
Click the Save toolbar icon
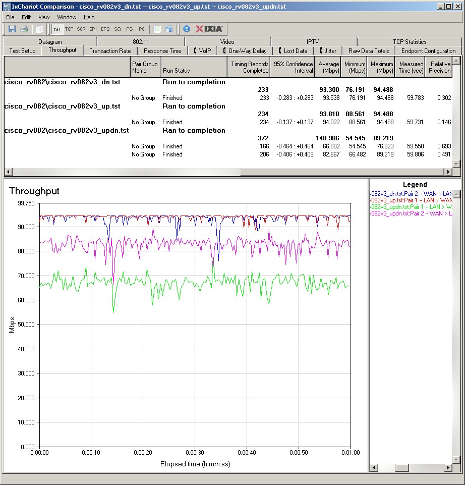[12, 29]
